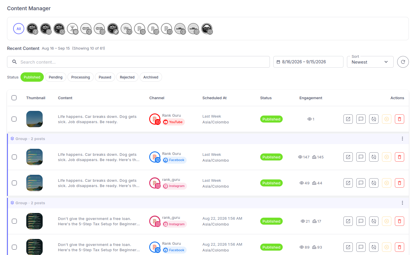Image resolution: width=415 pixels, height=255 pixels.
Task: Pause the Rank Guru YouTube post
Action: [387, 119]
